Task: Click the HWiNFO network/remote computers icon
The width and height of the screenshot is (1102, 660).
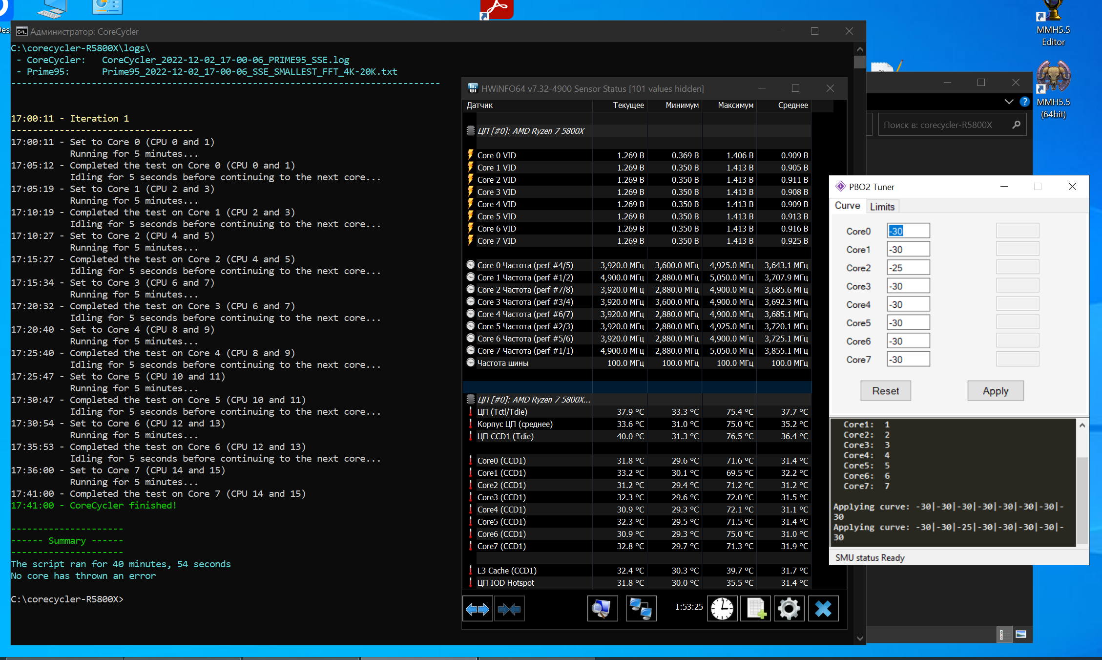Action: [641, 609]
